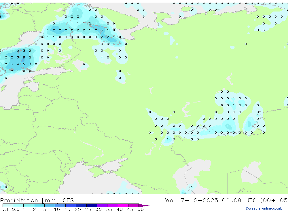Pick the 30–35 mm legend color swatch
288x211 pixels.
(x=102, y=205)
